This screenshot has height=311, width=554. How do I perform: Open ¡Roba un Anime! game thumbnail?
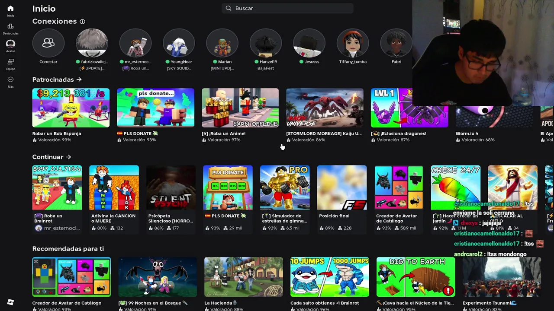(240, 108)
